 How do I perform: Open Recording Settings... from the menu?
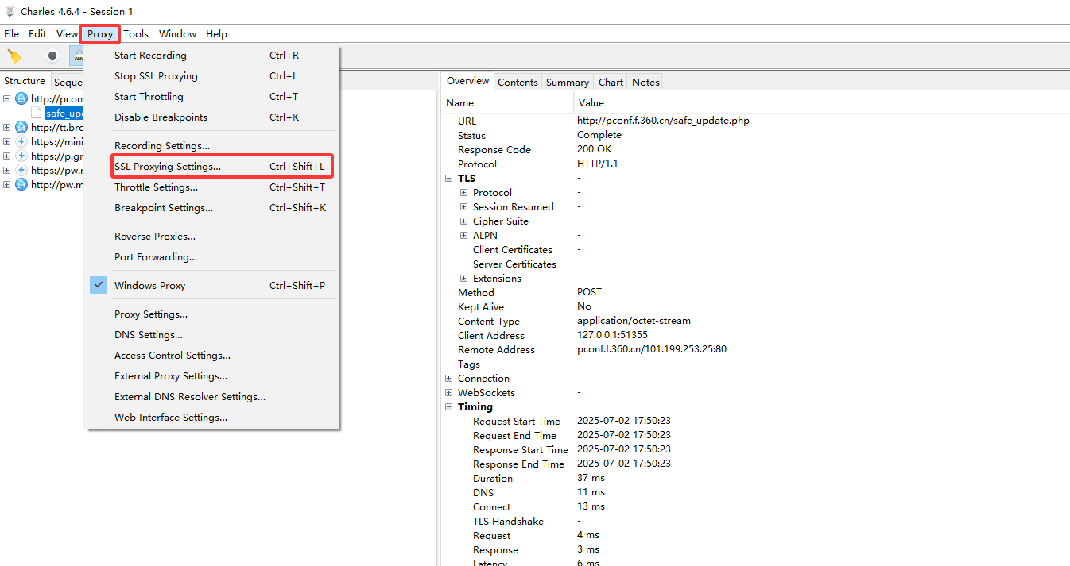[211, 146]
